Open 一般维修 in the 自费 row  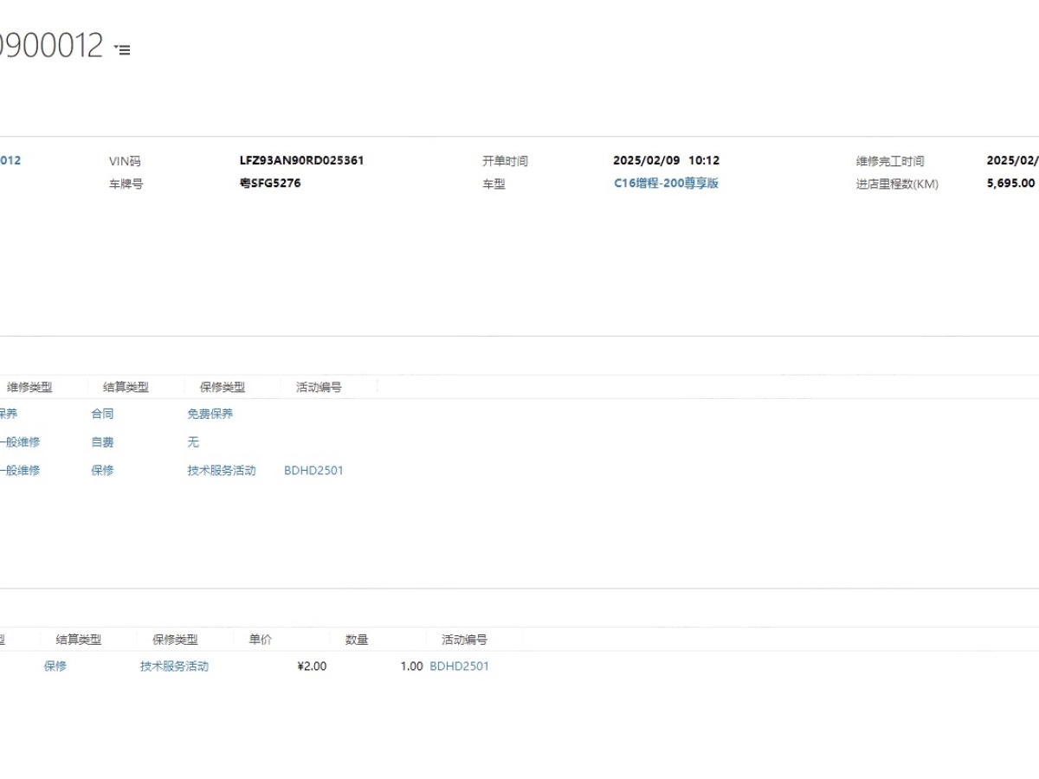click(x=19, y=442)
